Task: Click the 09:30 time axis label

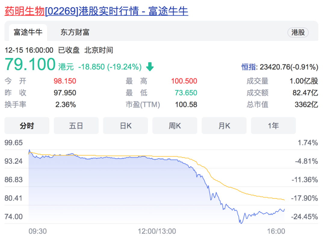Action: (38, 231)
